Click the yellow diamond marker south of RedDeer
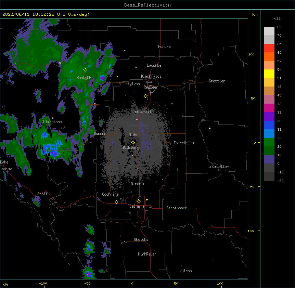Viewport: 295px width, 288px height. (x=146, y=96)
